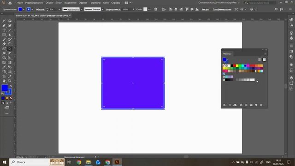Open the variable width profile dropdown

pos(81,9)
